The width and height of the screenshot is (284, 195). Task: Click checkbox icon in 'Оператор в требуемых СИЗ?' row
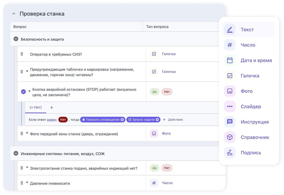click(x=154, y=54)
